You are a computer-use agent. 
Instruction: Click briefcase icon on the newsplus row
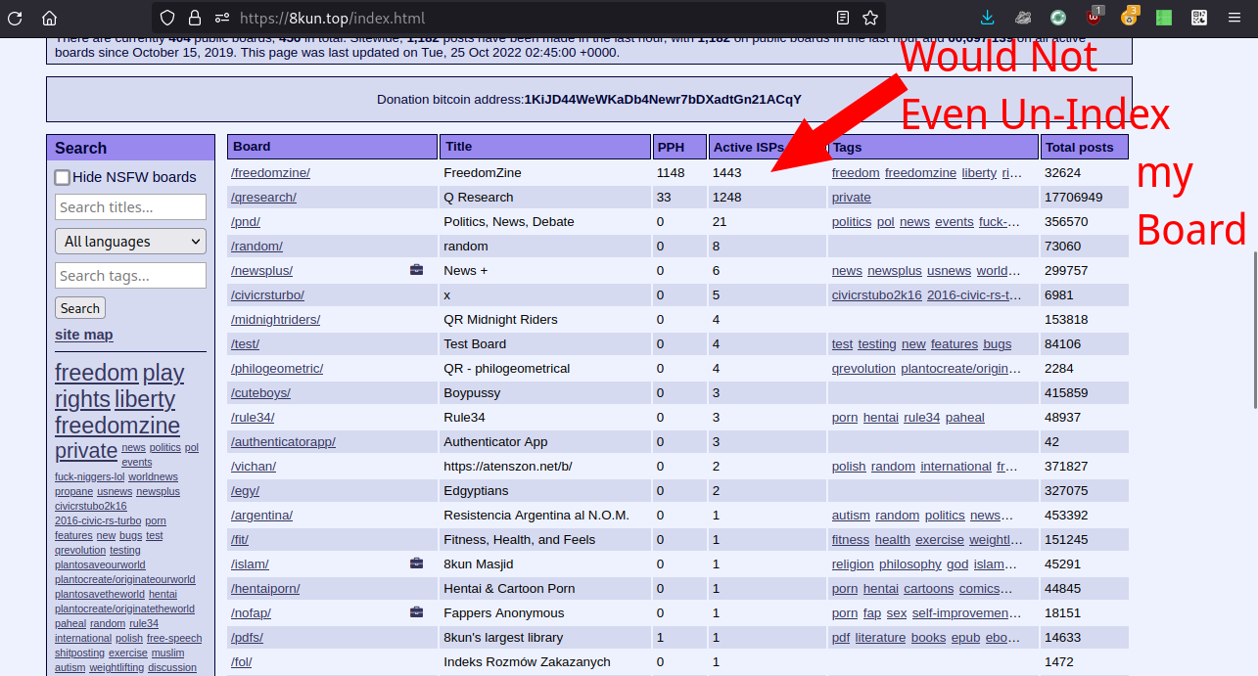point(417,270)
